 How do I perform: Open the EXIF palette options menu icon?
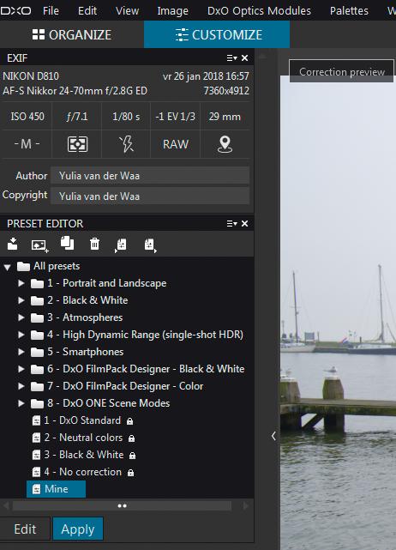tap(231, 57)
